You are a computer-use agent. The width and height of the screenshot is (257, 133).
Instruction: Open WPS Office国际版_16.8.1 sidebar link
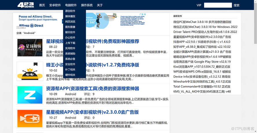click(x=202, y=72)
